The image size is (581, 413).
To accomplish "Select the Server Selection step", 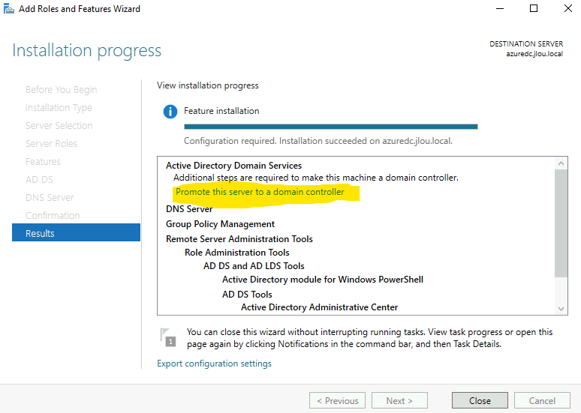I will pyautogui.click(x=59, y=125).
